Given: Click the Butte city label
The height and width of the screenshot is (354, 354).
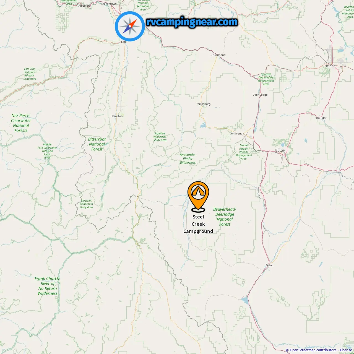Looking at the screenshot, I should (x=280, y=150).
